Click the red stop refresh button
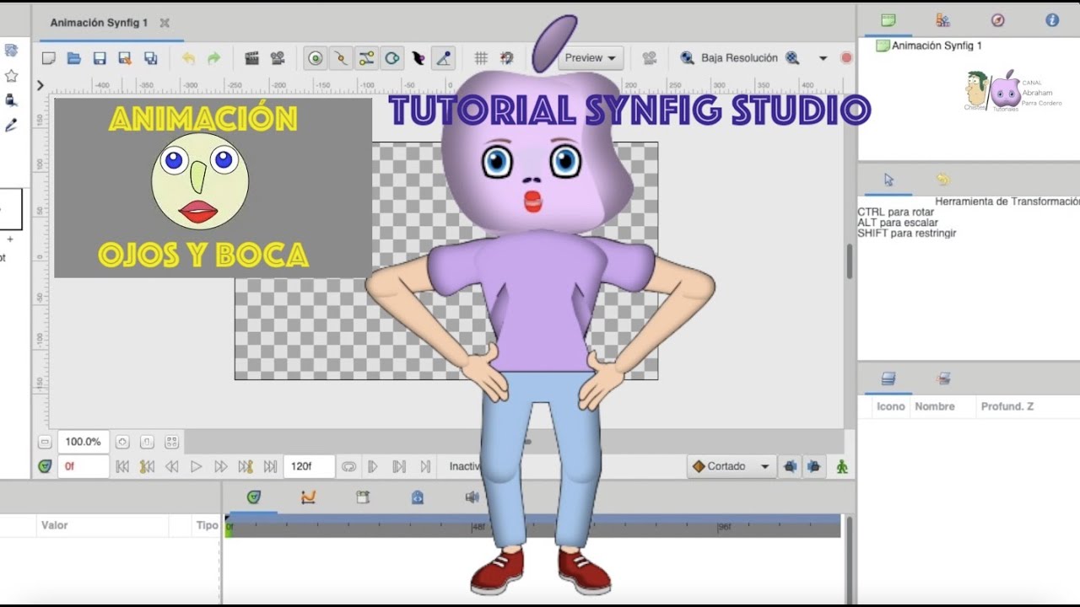Viewport: 1080px width, 607px height. (x=846, y=58)
